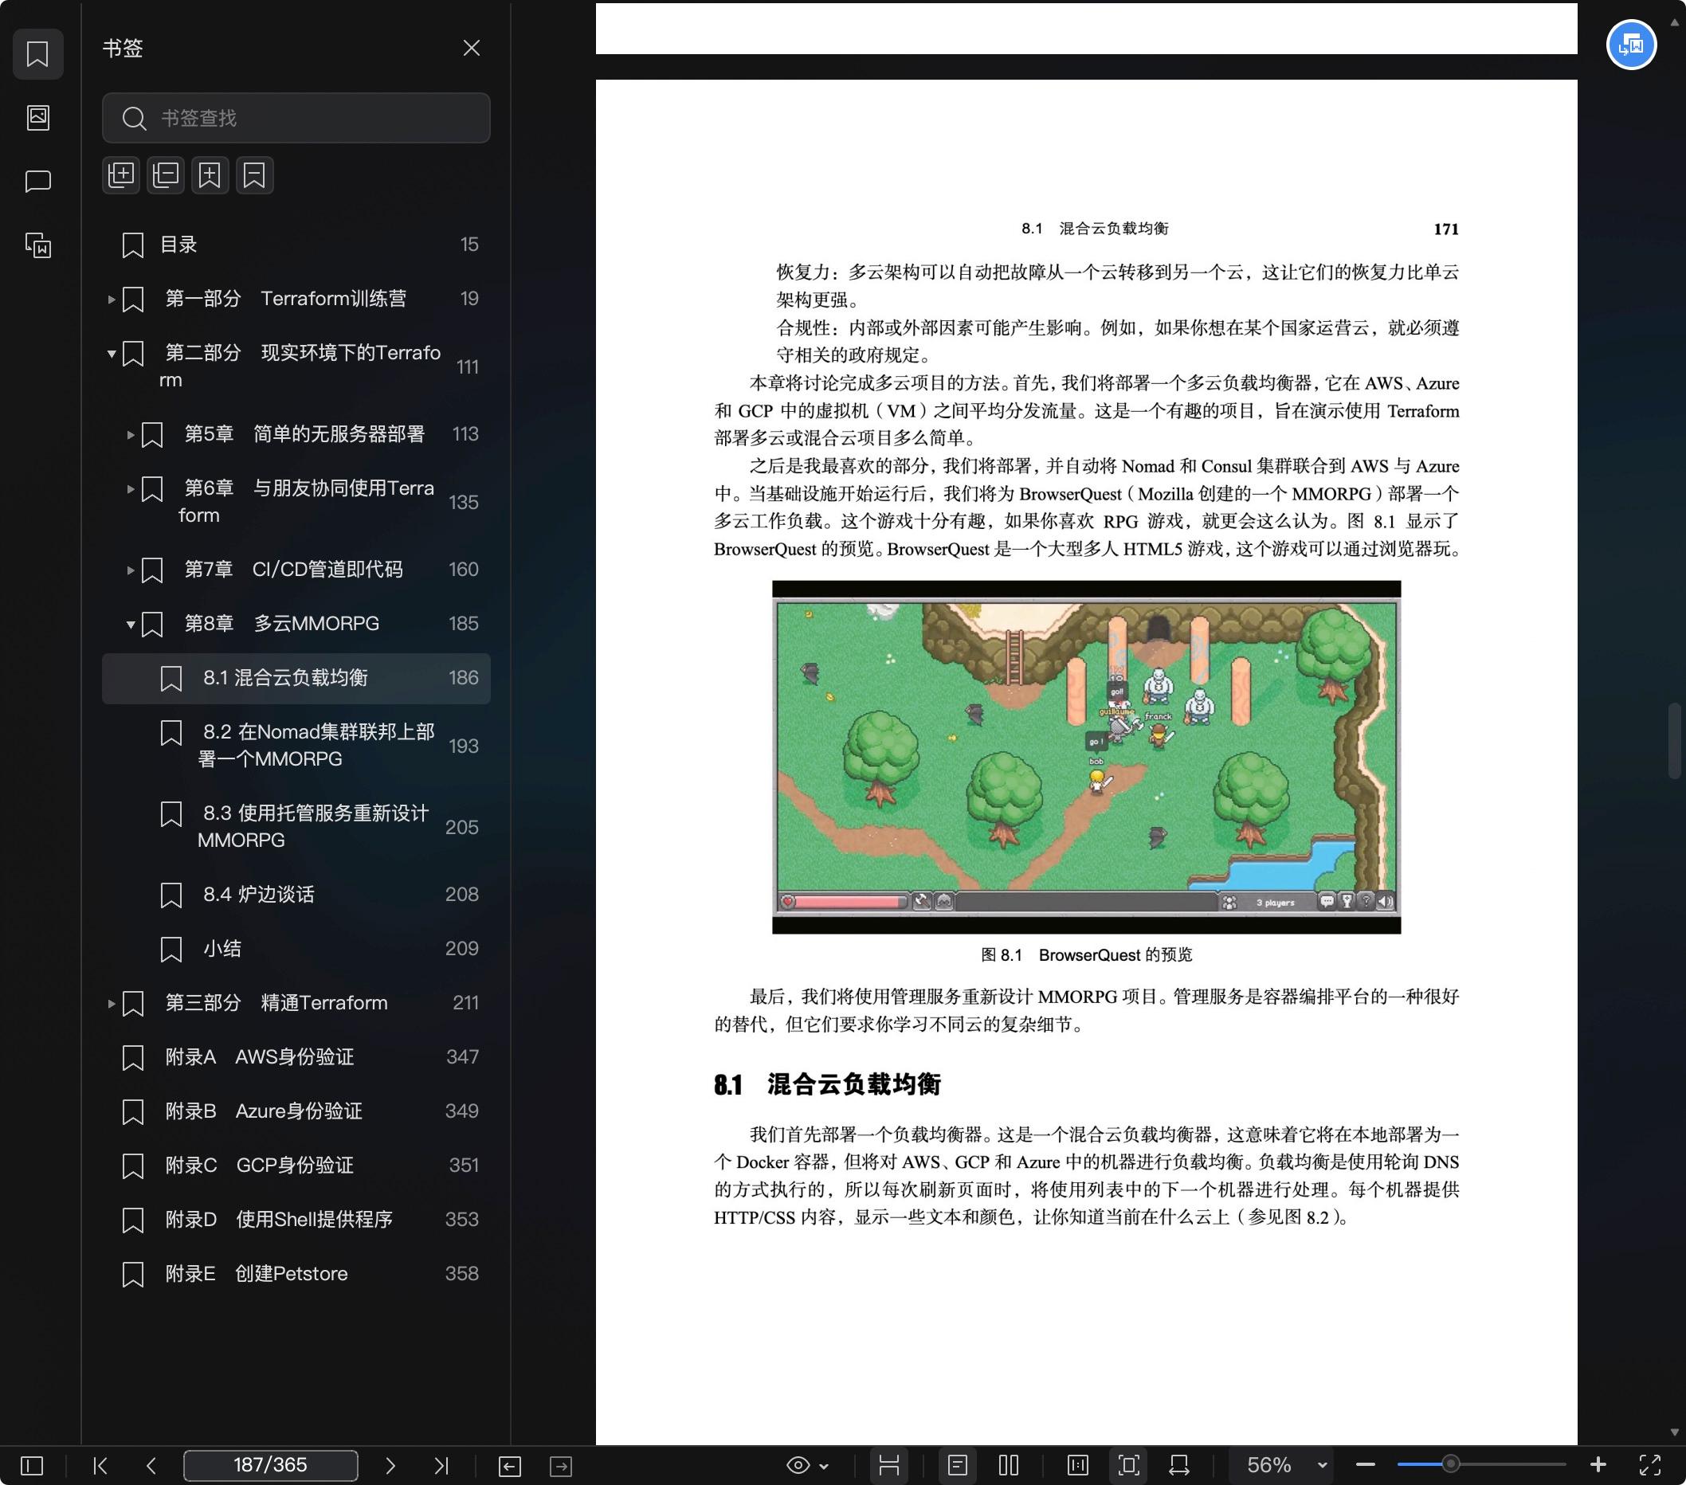The image size is (1686, 1485).
Task: Click caption 图 8.1 BrowserQuest 的预览
Action: click(x=1086, y=955)
